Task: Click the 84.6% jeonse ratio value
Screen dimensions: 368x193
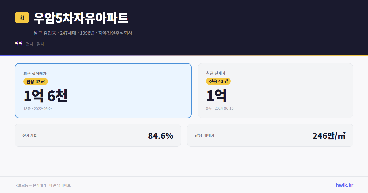Action: [x=161, y=135]
